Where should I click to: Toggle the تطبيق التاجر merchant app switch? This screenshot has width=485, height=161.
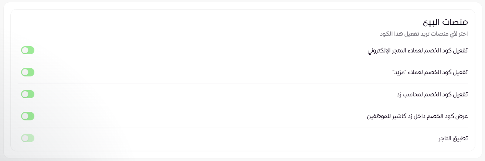pos(28,138)
